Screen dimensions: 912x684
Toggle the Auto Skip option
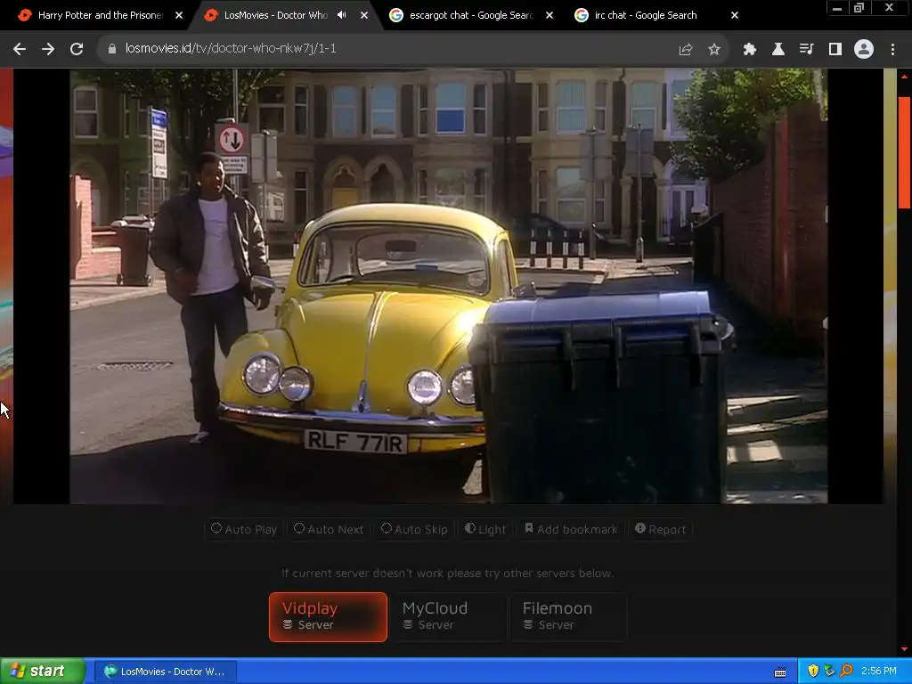click(x=414, y=529)
